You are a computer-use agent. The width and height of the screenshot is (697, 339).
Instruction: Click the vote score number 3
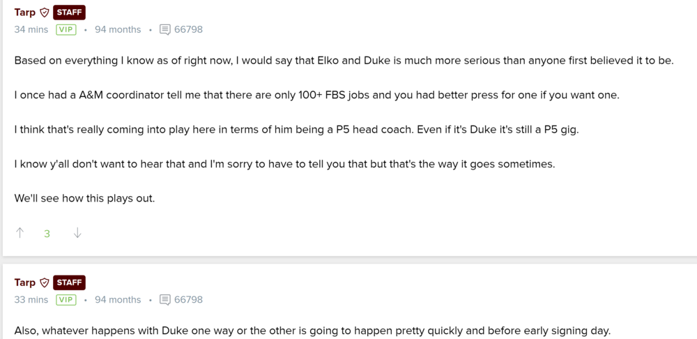pyautogui.click(x=47, y=234)
